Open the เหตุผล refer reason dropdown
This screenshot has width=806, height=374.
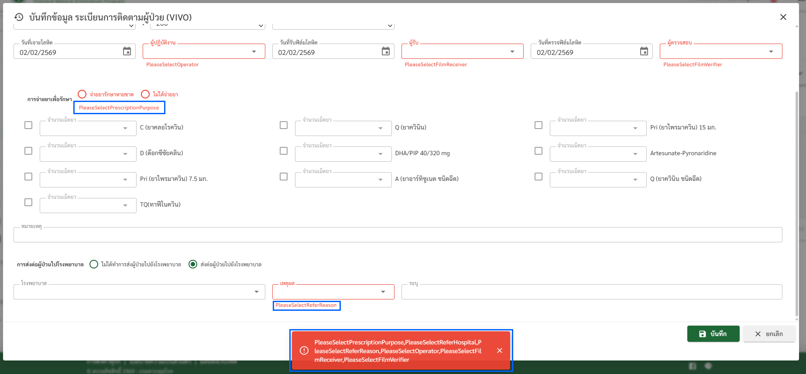pyautogui.click(x=383, y=292)
